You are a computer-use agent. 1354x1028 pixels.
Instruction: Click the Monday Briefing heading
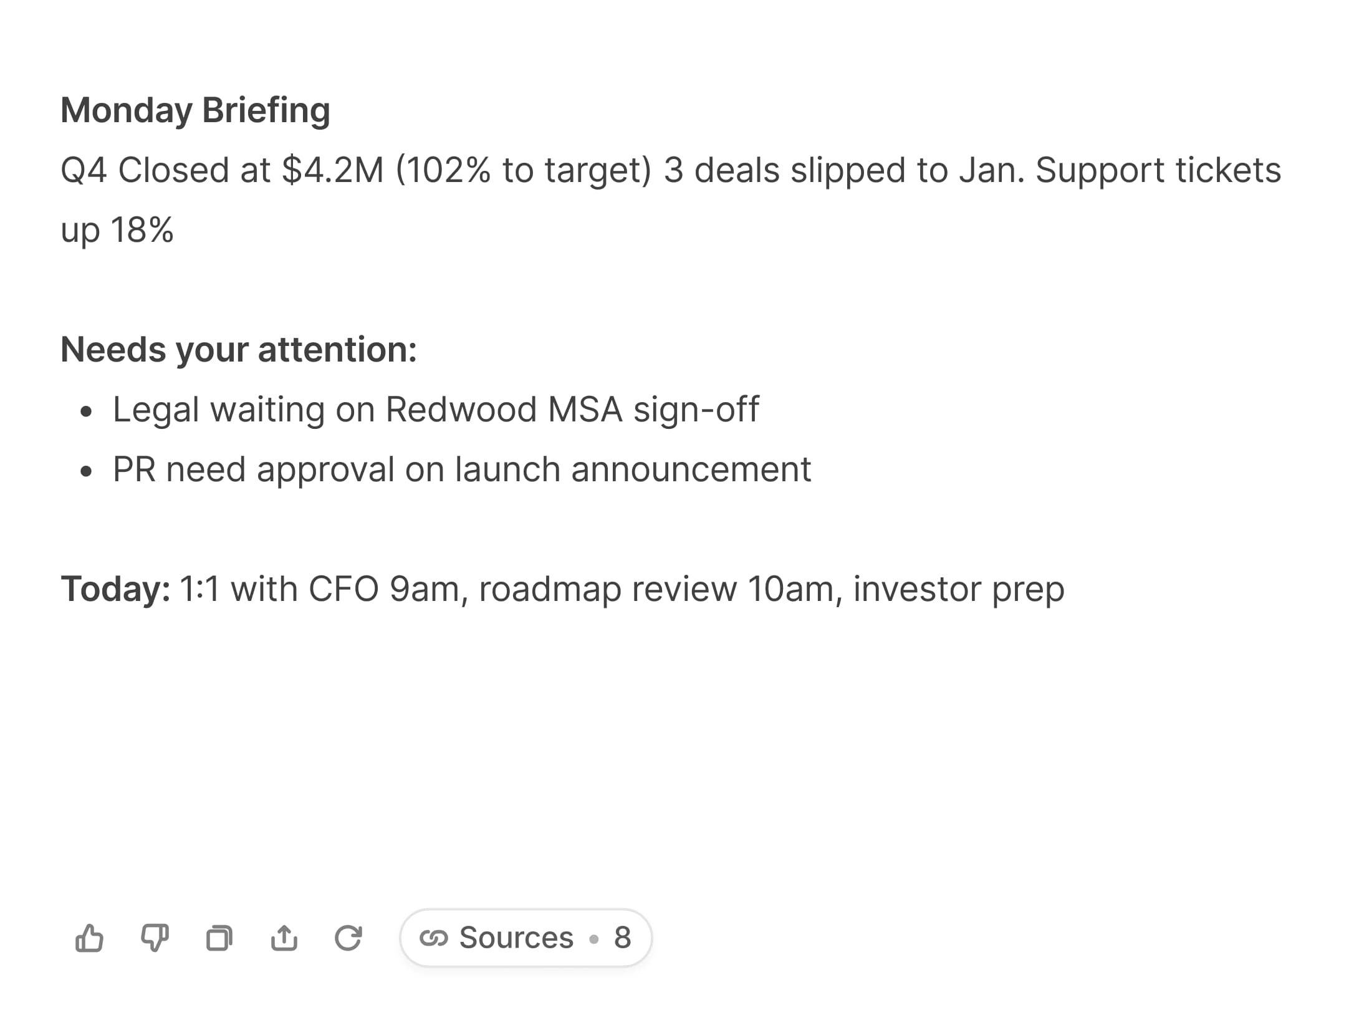(195, 110)
